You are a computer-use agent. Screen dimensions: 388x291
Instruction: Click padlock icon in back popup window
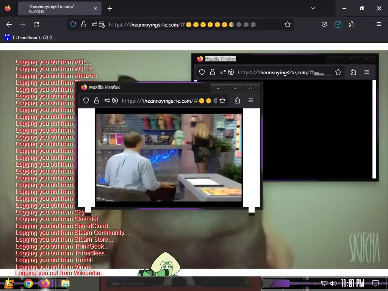[x=212, y=72]
